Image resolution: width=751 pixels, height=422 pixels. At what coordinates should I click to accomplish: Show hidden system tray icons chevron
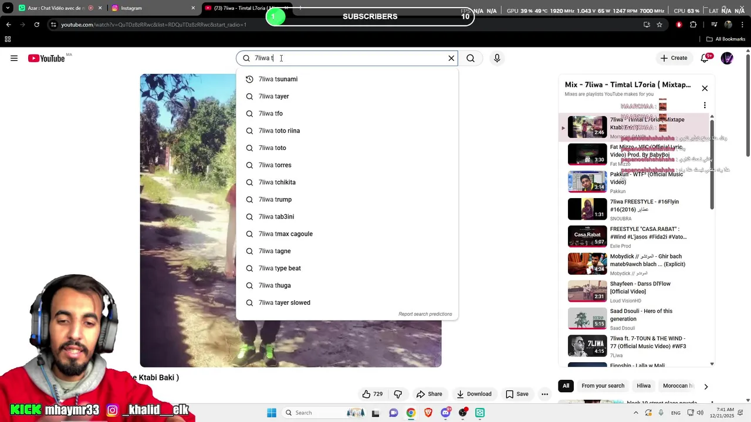click(635, 413)
